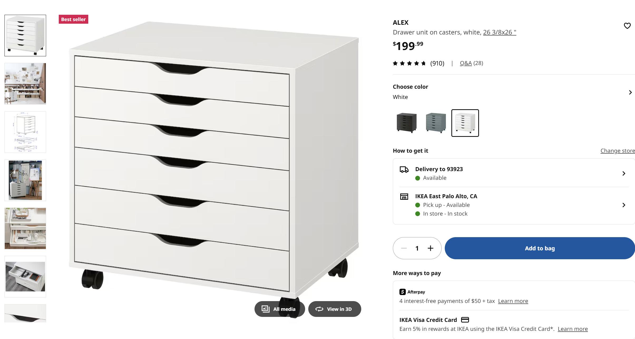Save ALEX to favorites with heart icon
Viewport: 635px width, 339px height.
click(x=627, y=26)
